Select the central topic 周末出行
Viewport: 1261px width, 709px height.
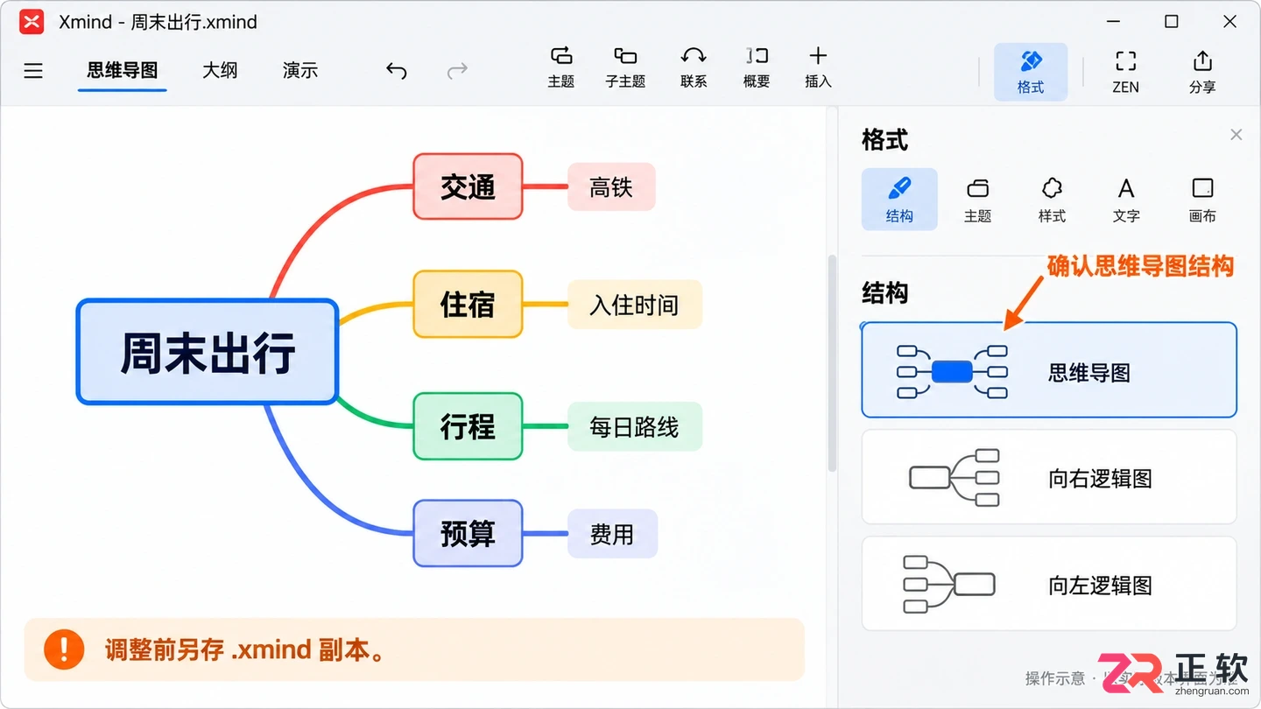(x=208, y=352)
